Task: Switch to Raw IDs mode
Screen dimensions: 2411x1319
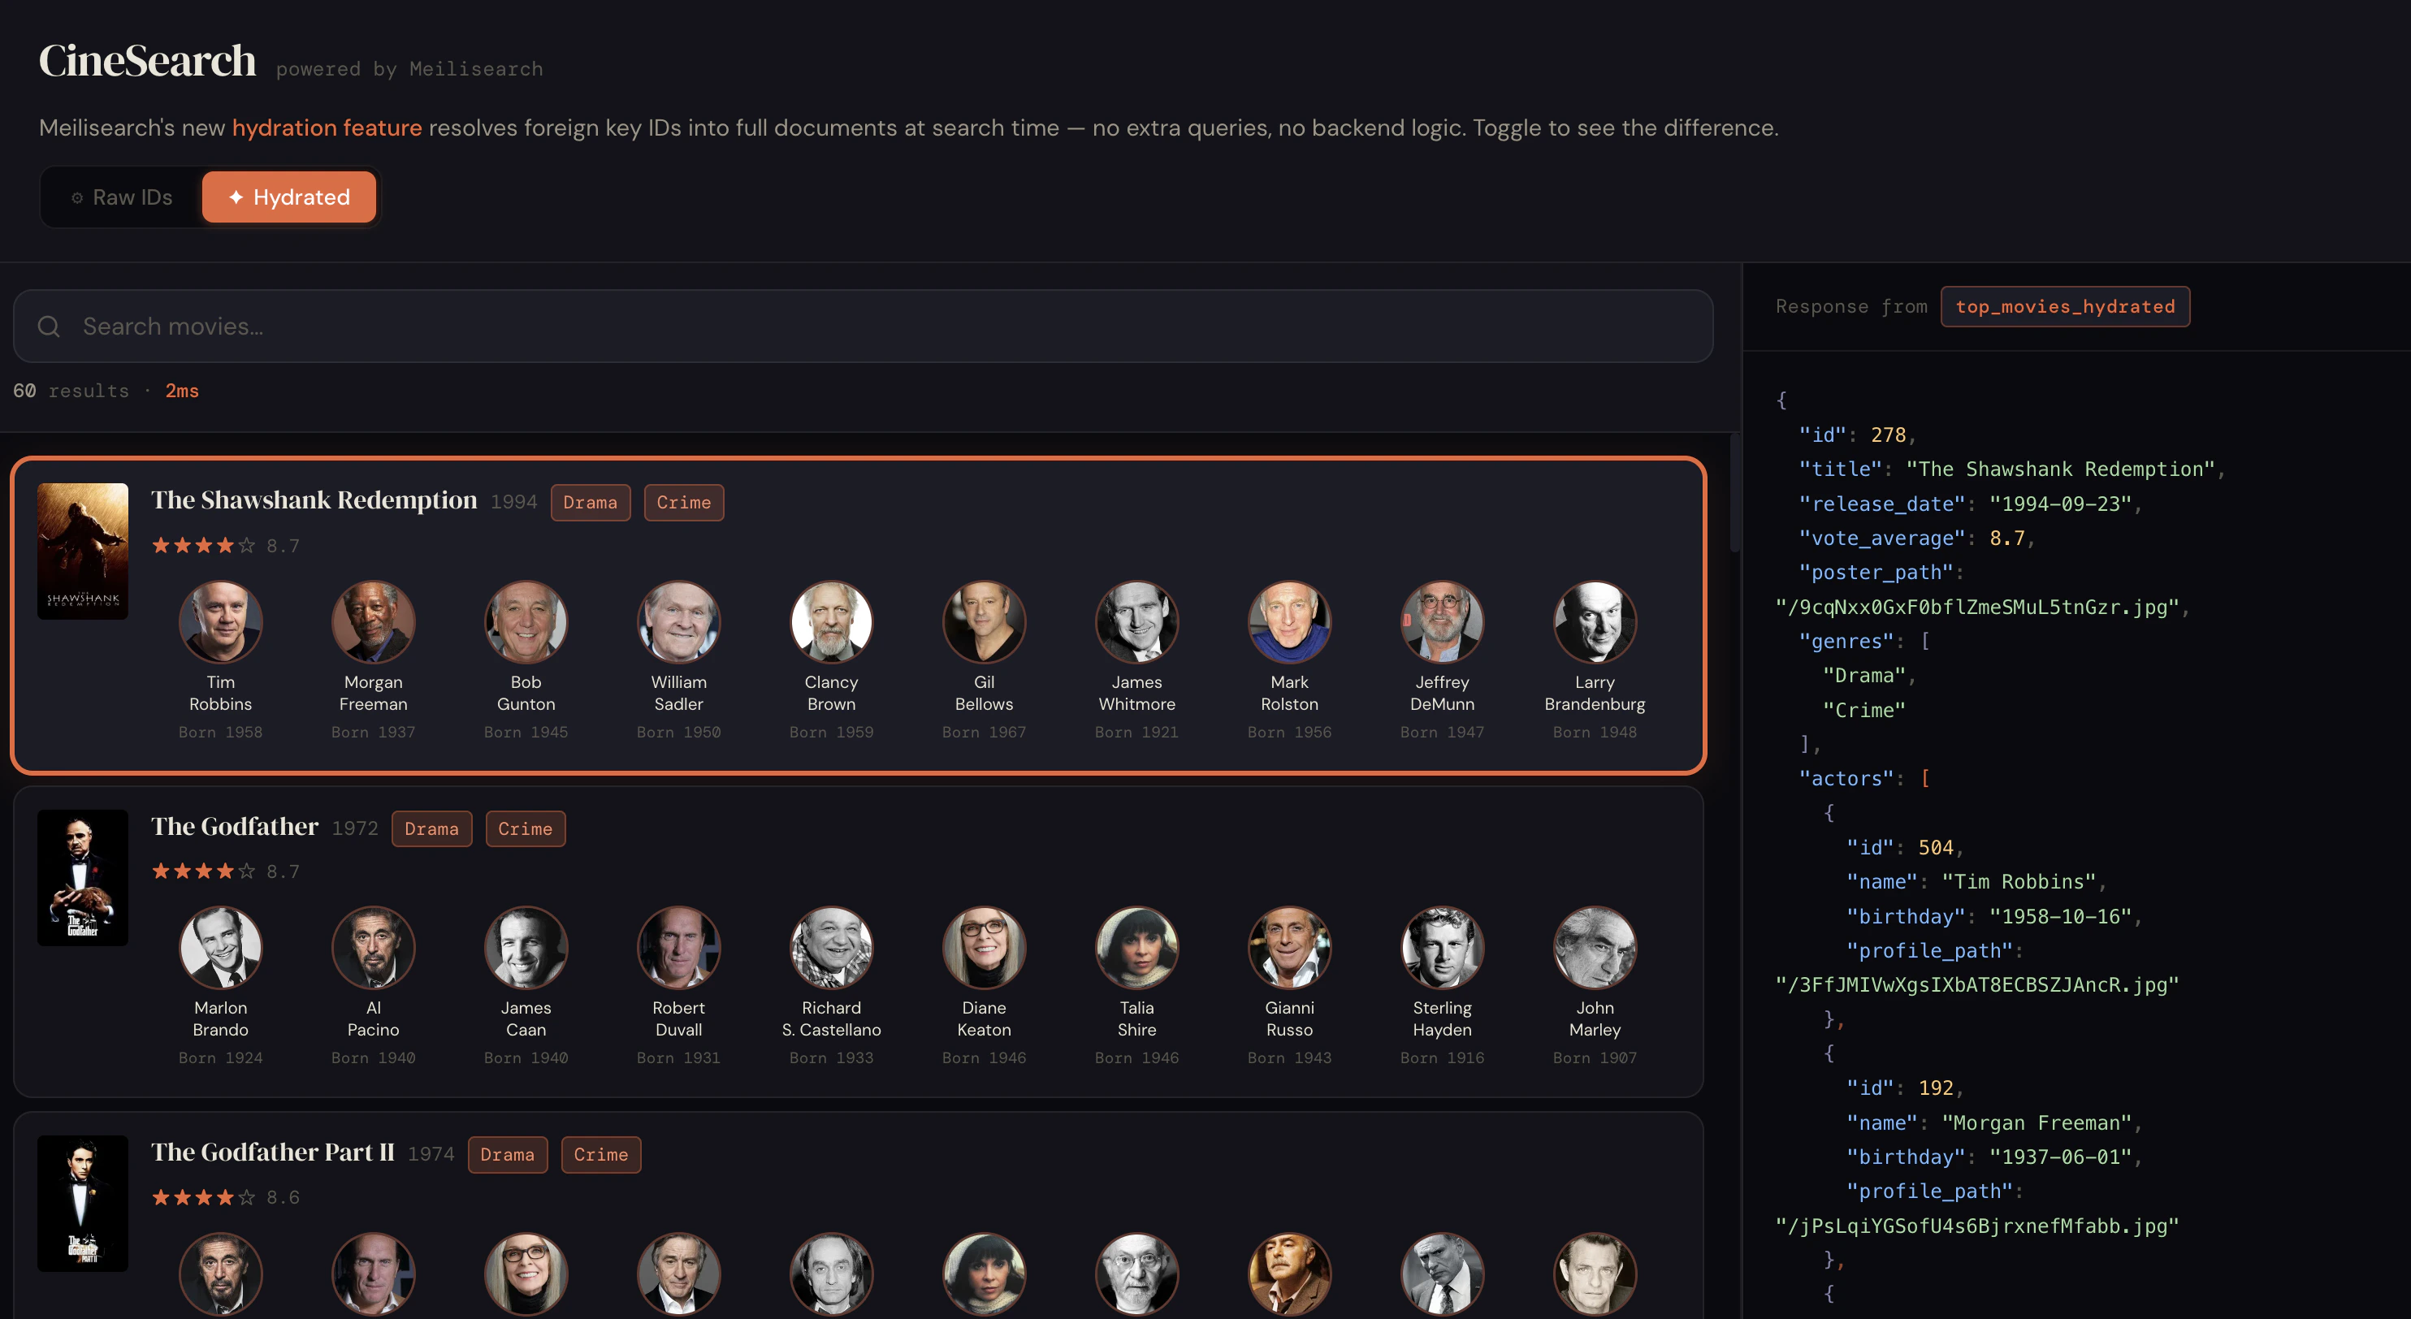Action: point(122,197)
